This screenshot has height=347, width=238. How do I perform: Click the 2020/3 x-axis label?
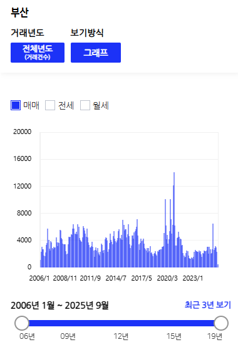pyautogui.click(x=167, y=278)
